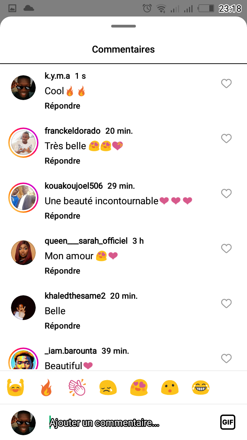
Task: Open the GIF picker
Action: [x=227, y=422]
